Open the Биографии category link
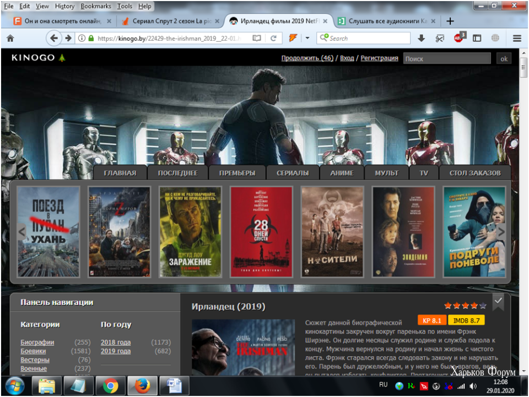The height and width of the screenshot is (397, 529). [x=37, y=342]
